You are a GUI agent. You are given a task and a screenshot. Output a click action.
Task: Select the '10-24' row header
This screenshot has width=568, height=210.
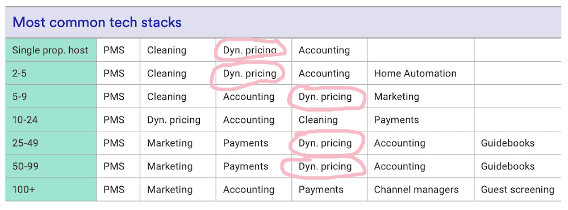(x=51, y=119)
